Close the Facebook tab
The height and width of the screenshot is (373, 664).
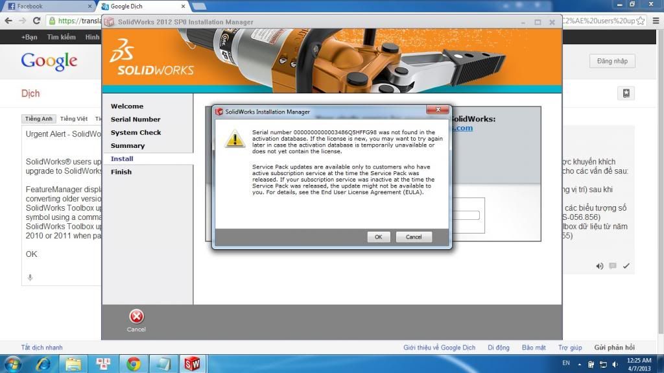click(x=89, y=6)
